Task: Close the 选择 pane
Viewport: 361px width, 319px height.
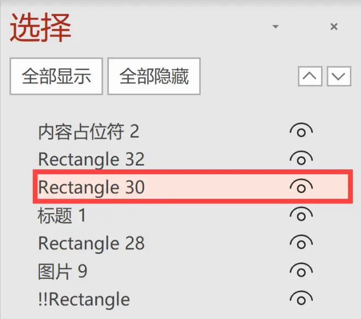Action: tap(334, 26)
